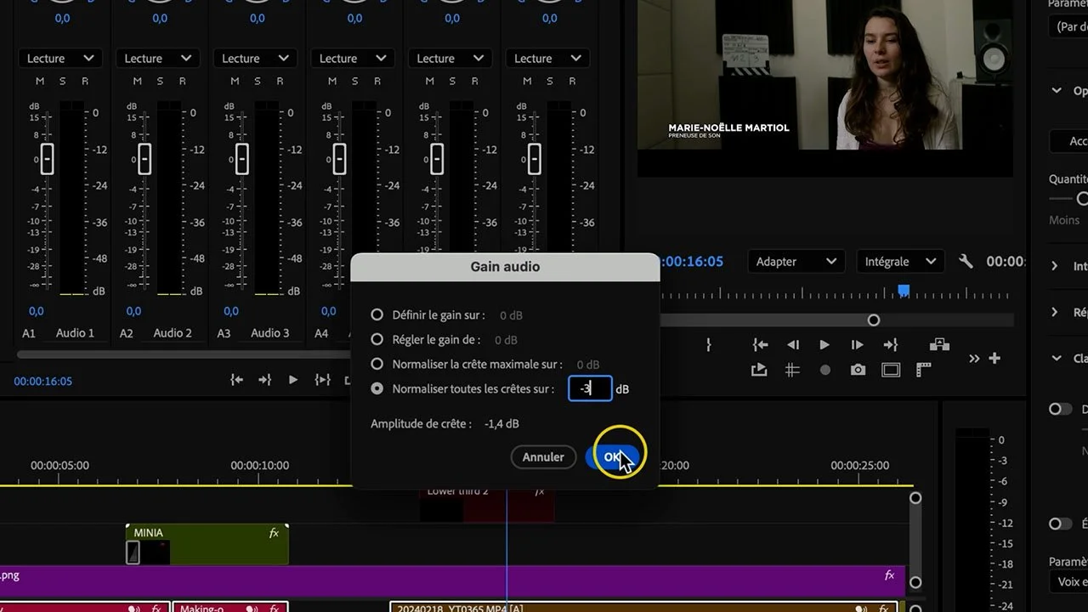Expand the 'Int' section chevron in right panel

[1055, 266]
